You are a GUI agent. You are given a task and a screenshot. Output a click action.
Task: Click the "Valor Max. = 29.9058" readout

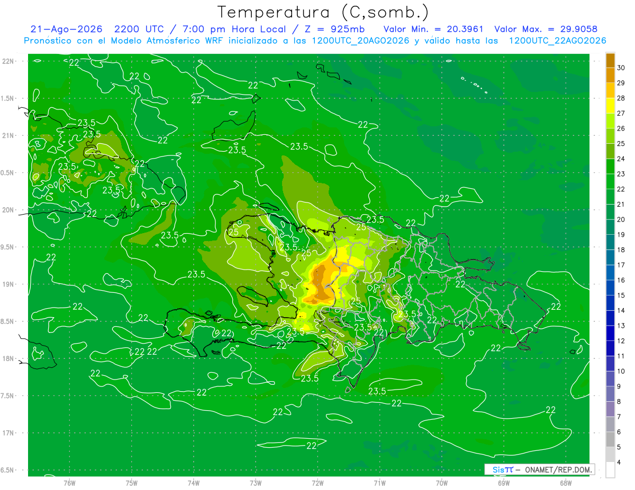pos(546,30)
